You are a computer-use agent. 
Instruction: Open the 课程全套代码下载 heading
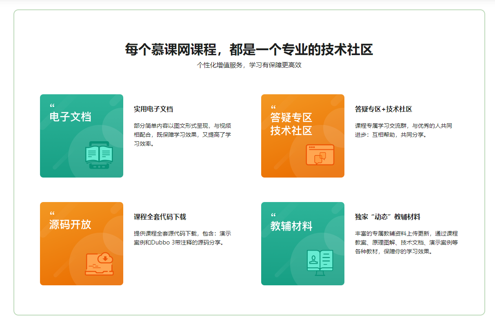pyautogui.click(x=160, y=217)
